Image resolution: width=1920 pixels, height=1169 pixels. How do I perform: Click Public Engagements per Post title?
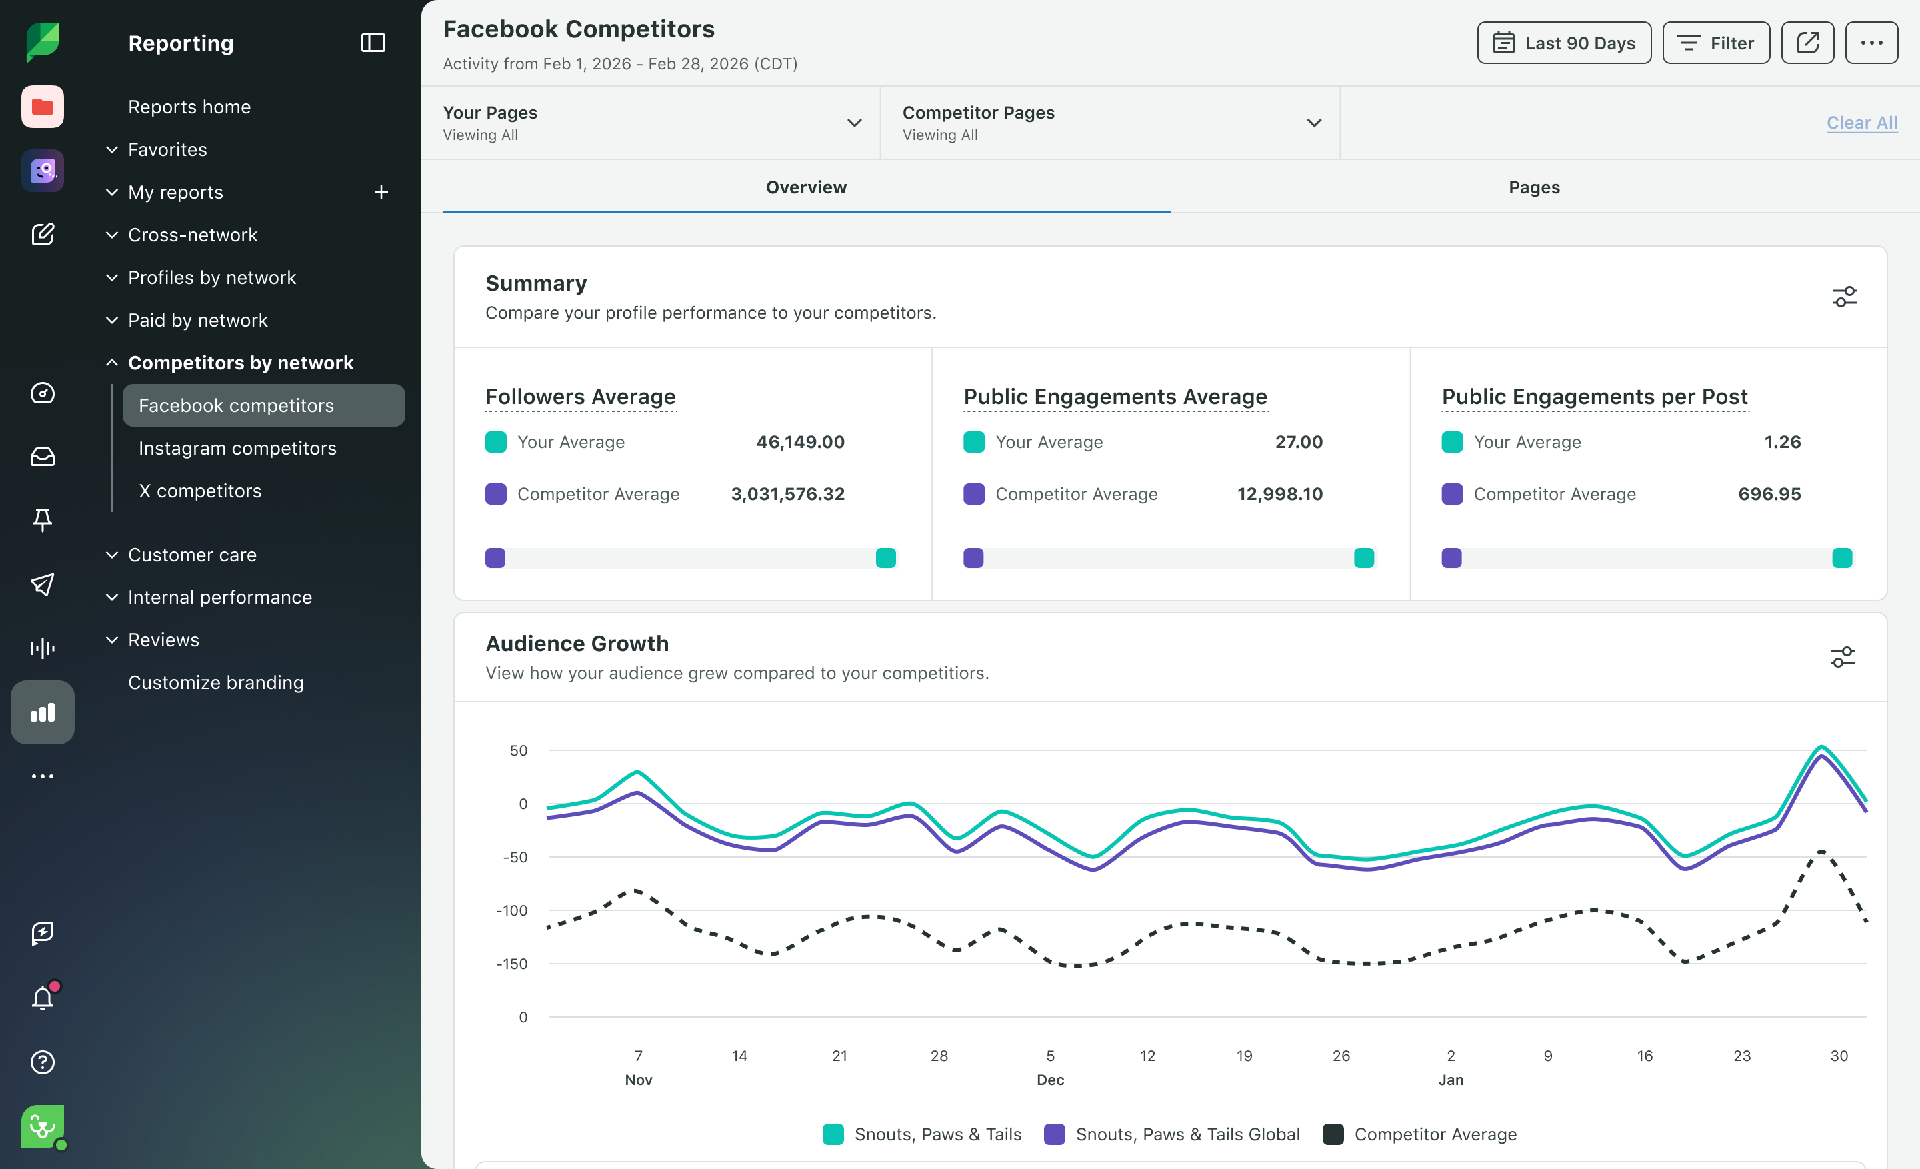point(1594,397)
